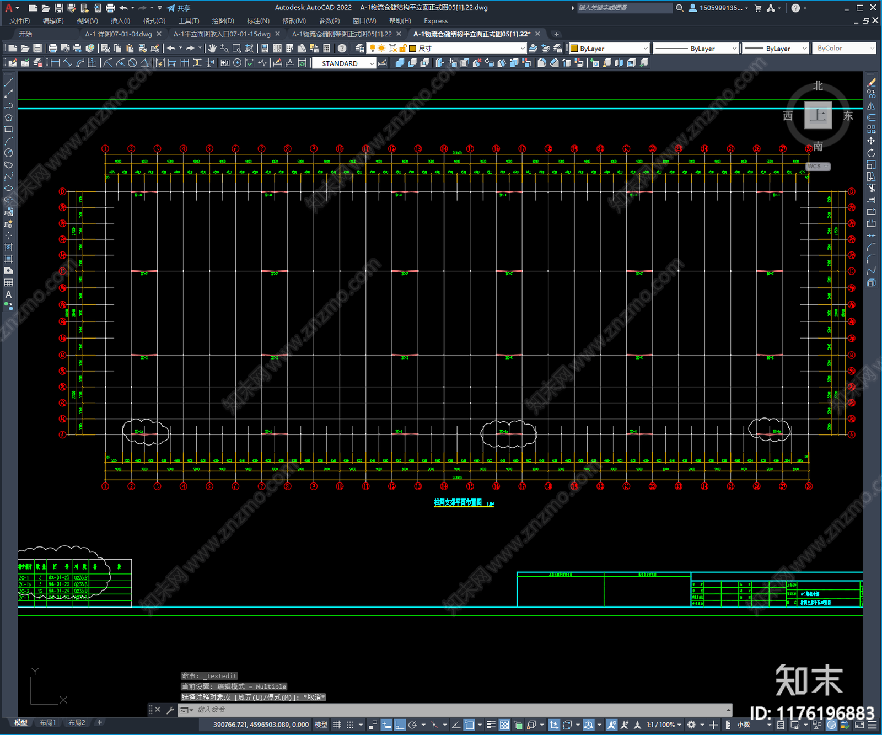Viewport: 882px width, 735px height.
Task: Switch to the 布局2 layout tab
Action: tap(77, 722)
